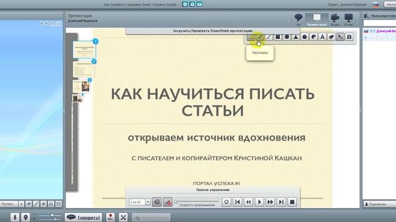Select the Pencil (Карандаш) drawing tool

click(x=260, y=37)
